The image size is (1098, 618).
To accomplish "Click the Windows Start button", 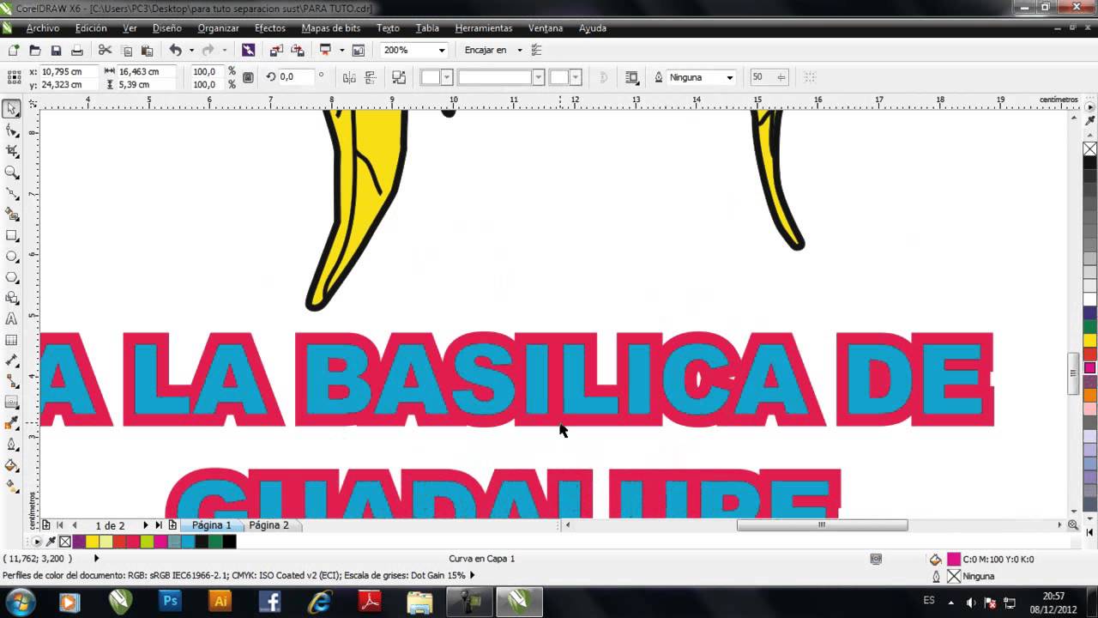I will click(20, 601).
